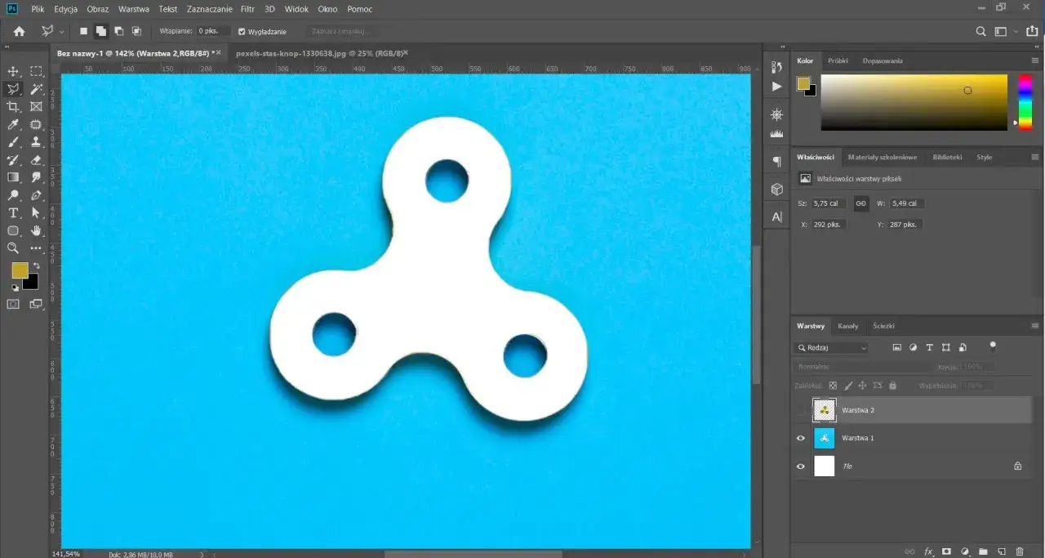Show the hidden Warstwa 2 layer
Viewport: 1045px width, 558px height.
click(x=800, y=410)
